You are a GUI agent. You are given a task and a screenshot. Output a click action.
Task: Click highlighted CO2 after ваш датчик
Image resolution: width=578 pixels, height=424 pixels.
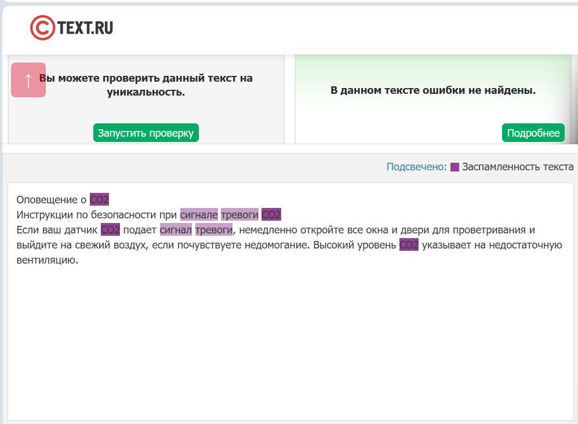coord(110,230)
